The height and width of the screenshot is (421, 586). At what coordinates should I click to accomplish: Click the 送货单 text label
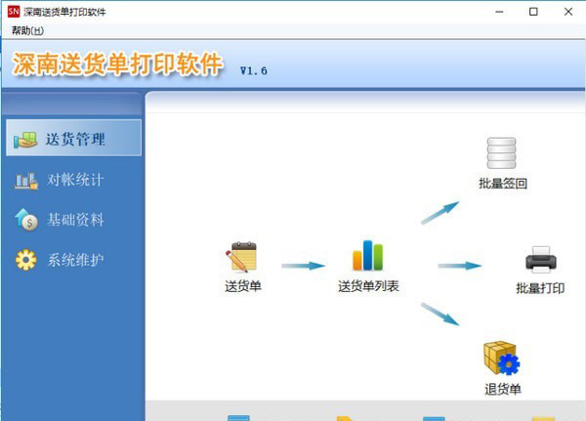tap(243, 286)
